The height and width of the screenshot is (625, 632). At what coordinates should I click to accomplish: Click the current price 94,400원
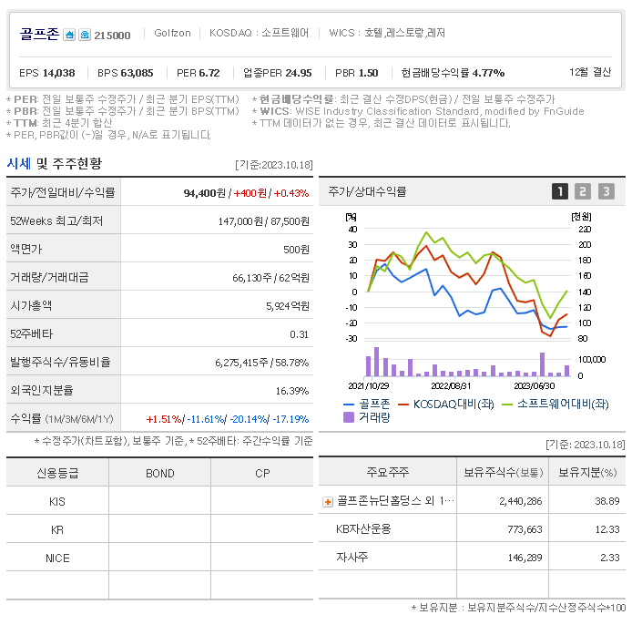click(x=204, y=193)
